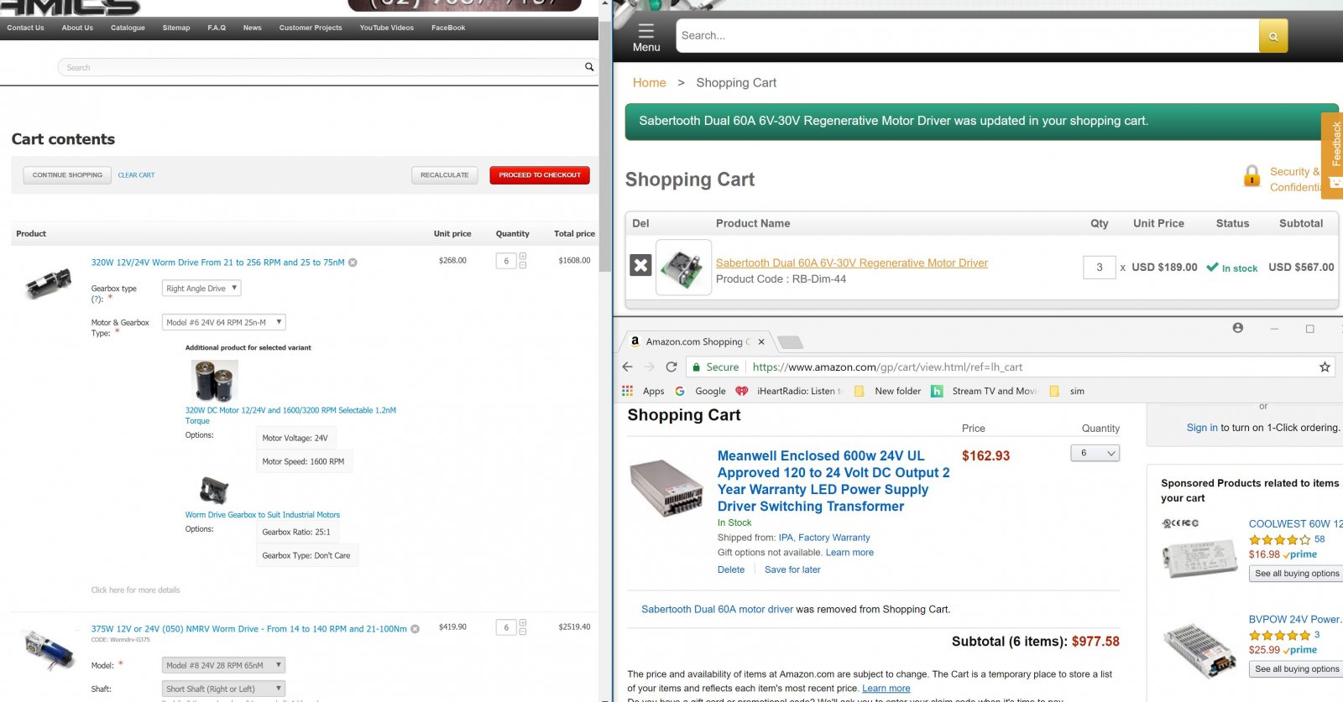This screenshot has height=702, width=1343.
Task: Reload the Amazon cart page
Action: (671, 367)
